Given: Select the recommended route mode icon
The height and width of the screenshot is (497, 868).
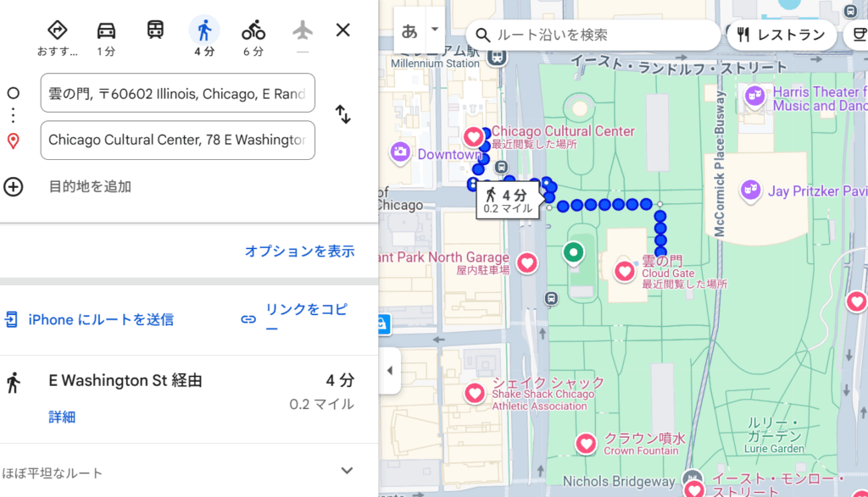Looking at the screenshot, I should click(57, 31).
